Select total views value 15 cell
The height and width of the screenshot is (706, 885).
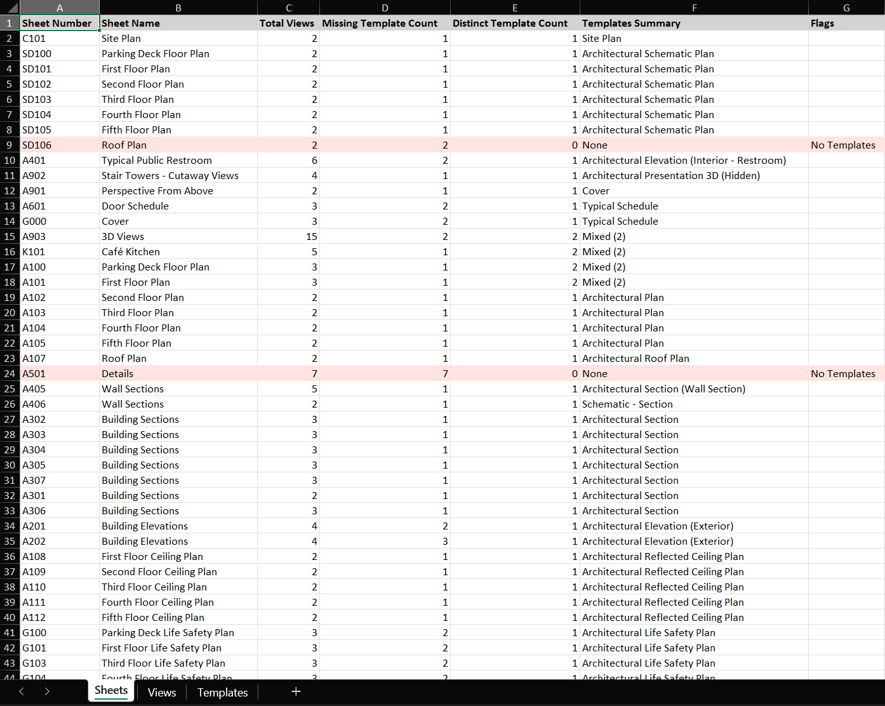coord(288,236)
